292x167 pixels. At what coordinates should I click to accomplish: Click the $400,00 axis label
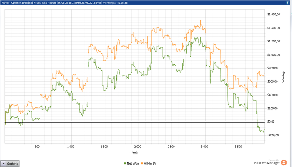[x=272, y=95]
